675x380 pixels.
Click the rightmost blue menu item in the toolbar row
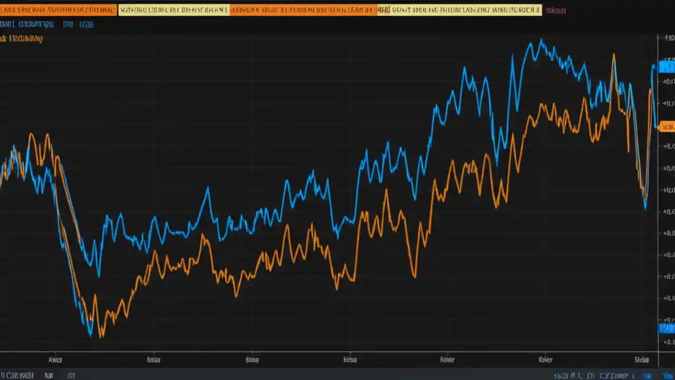point(87,24)
